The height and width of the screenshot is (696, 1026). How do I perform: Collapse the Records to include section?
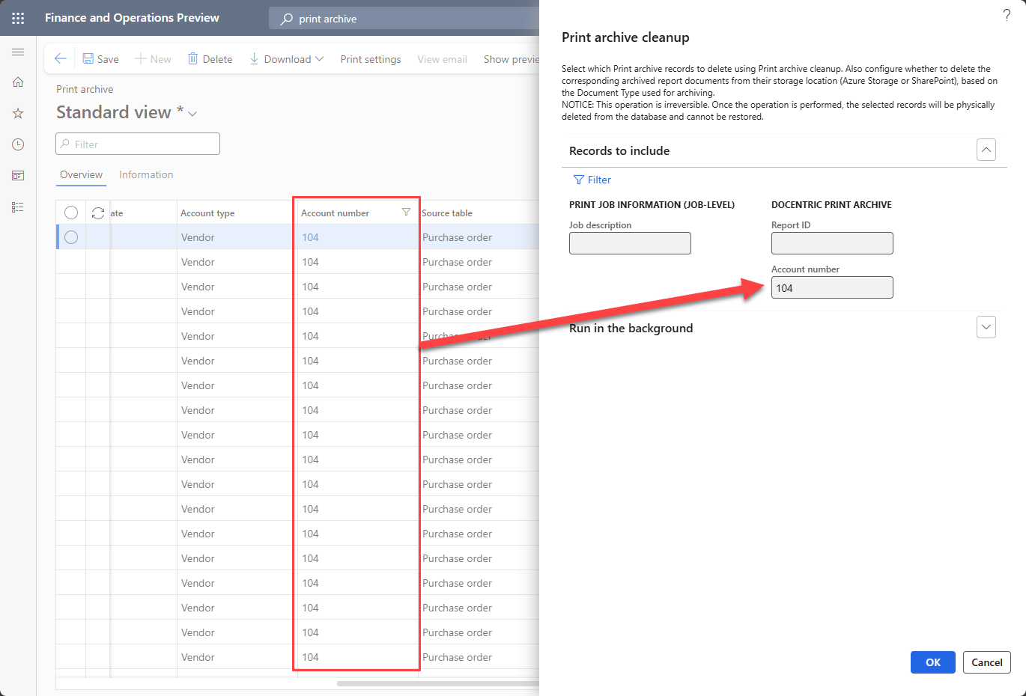(x=986, y=150)
